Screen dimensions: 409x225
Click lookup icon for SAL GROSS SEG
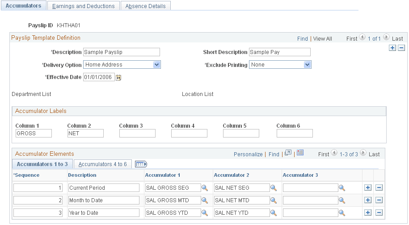pyautogui.click(x=204, y=188)
